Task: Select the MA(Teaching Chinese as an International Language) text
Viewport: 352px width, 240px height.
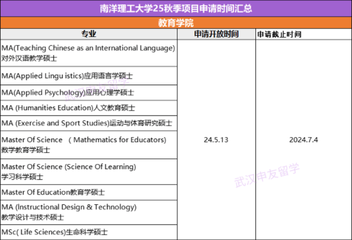Action: 88,48
